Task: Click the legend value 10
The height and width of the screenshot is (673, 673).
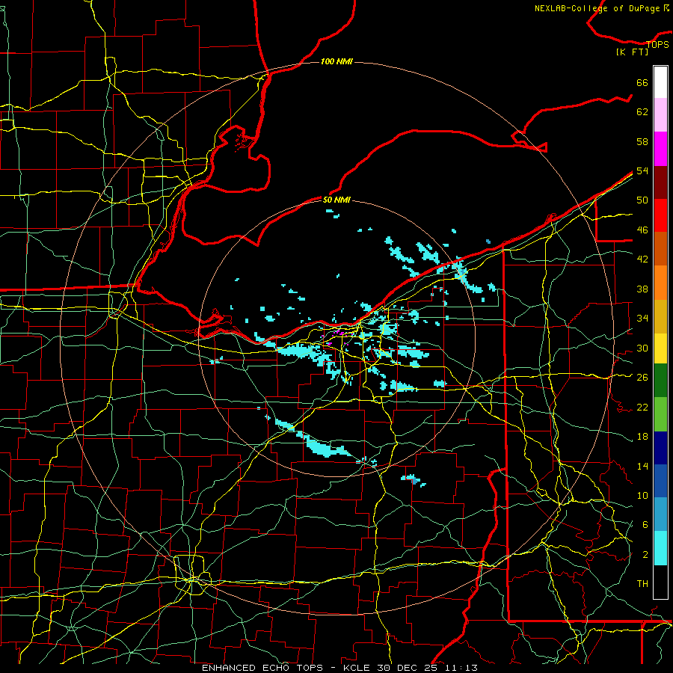Action: 642,495
